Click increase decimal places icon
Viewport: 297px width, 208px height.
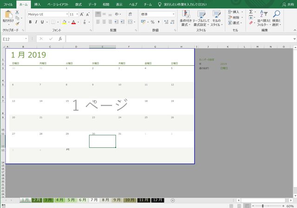(x=166, y=22)
